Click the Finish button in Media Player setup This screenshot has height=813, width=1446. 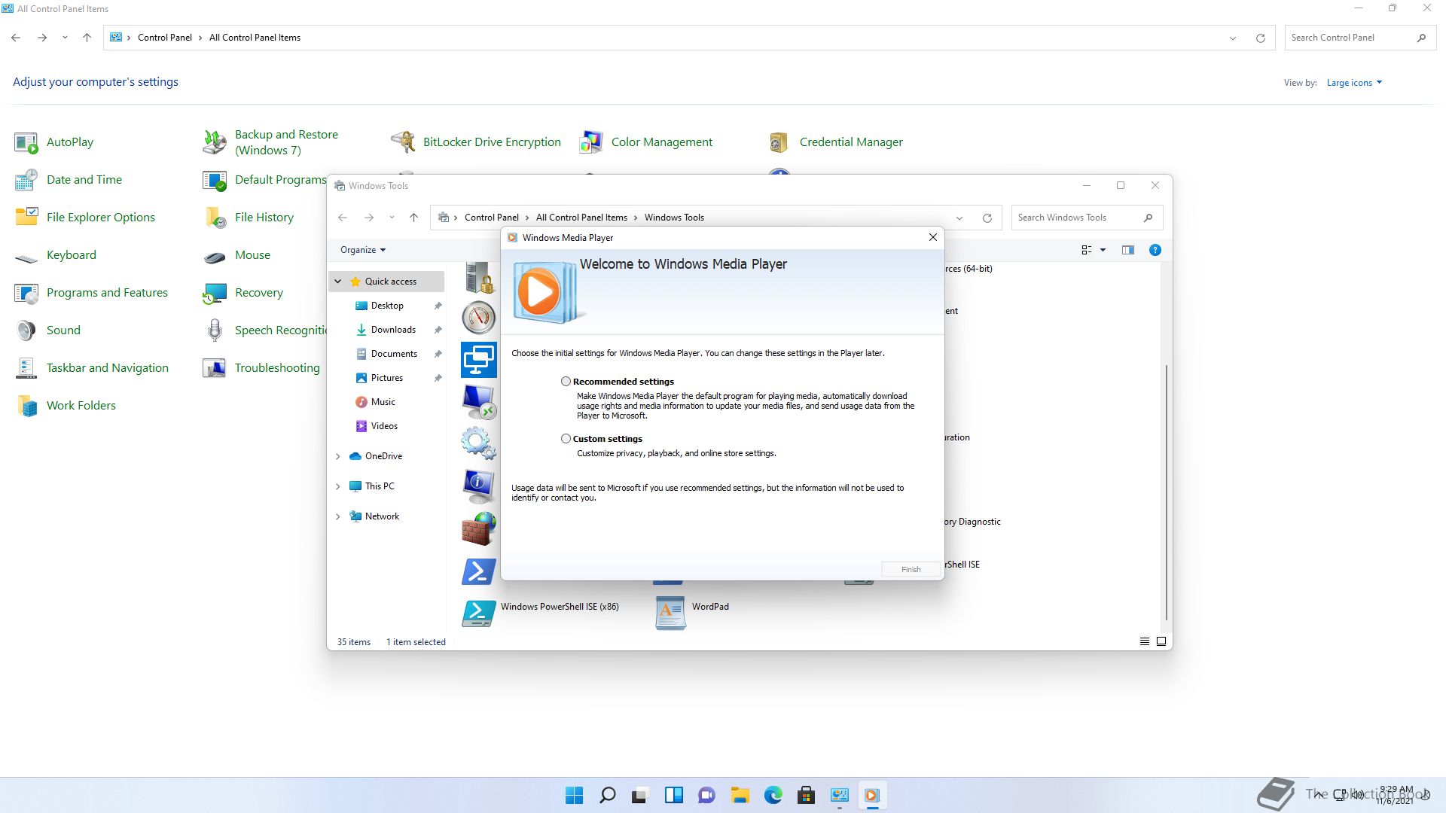(x=911, y=570)
